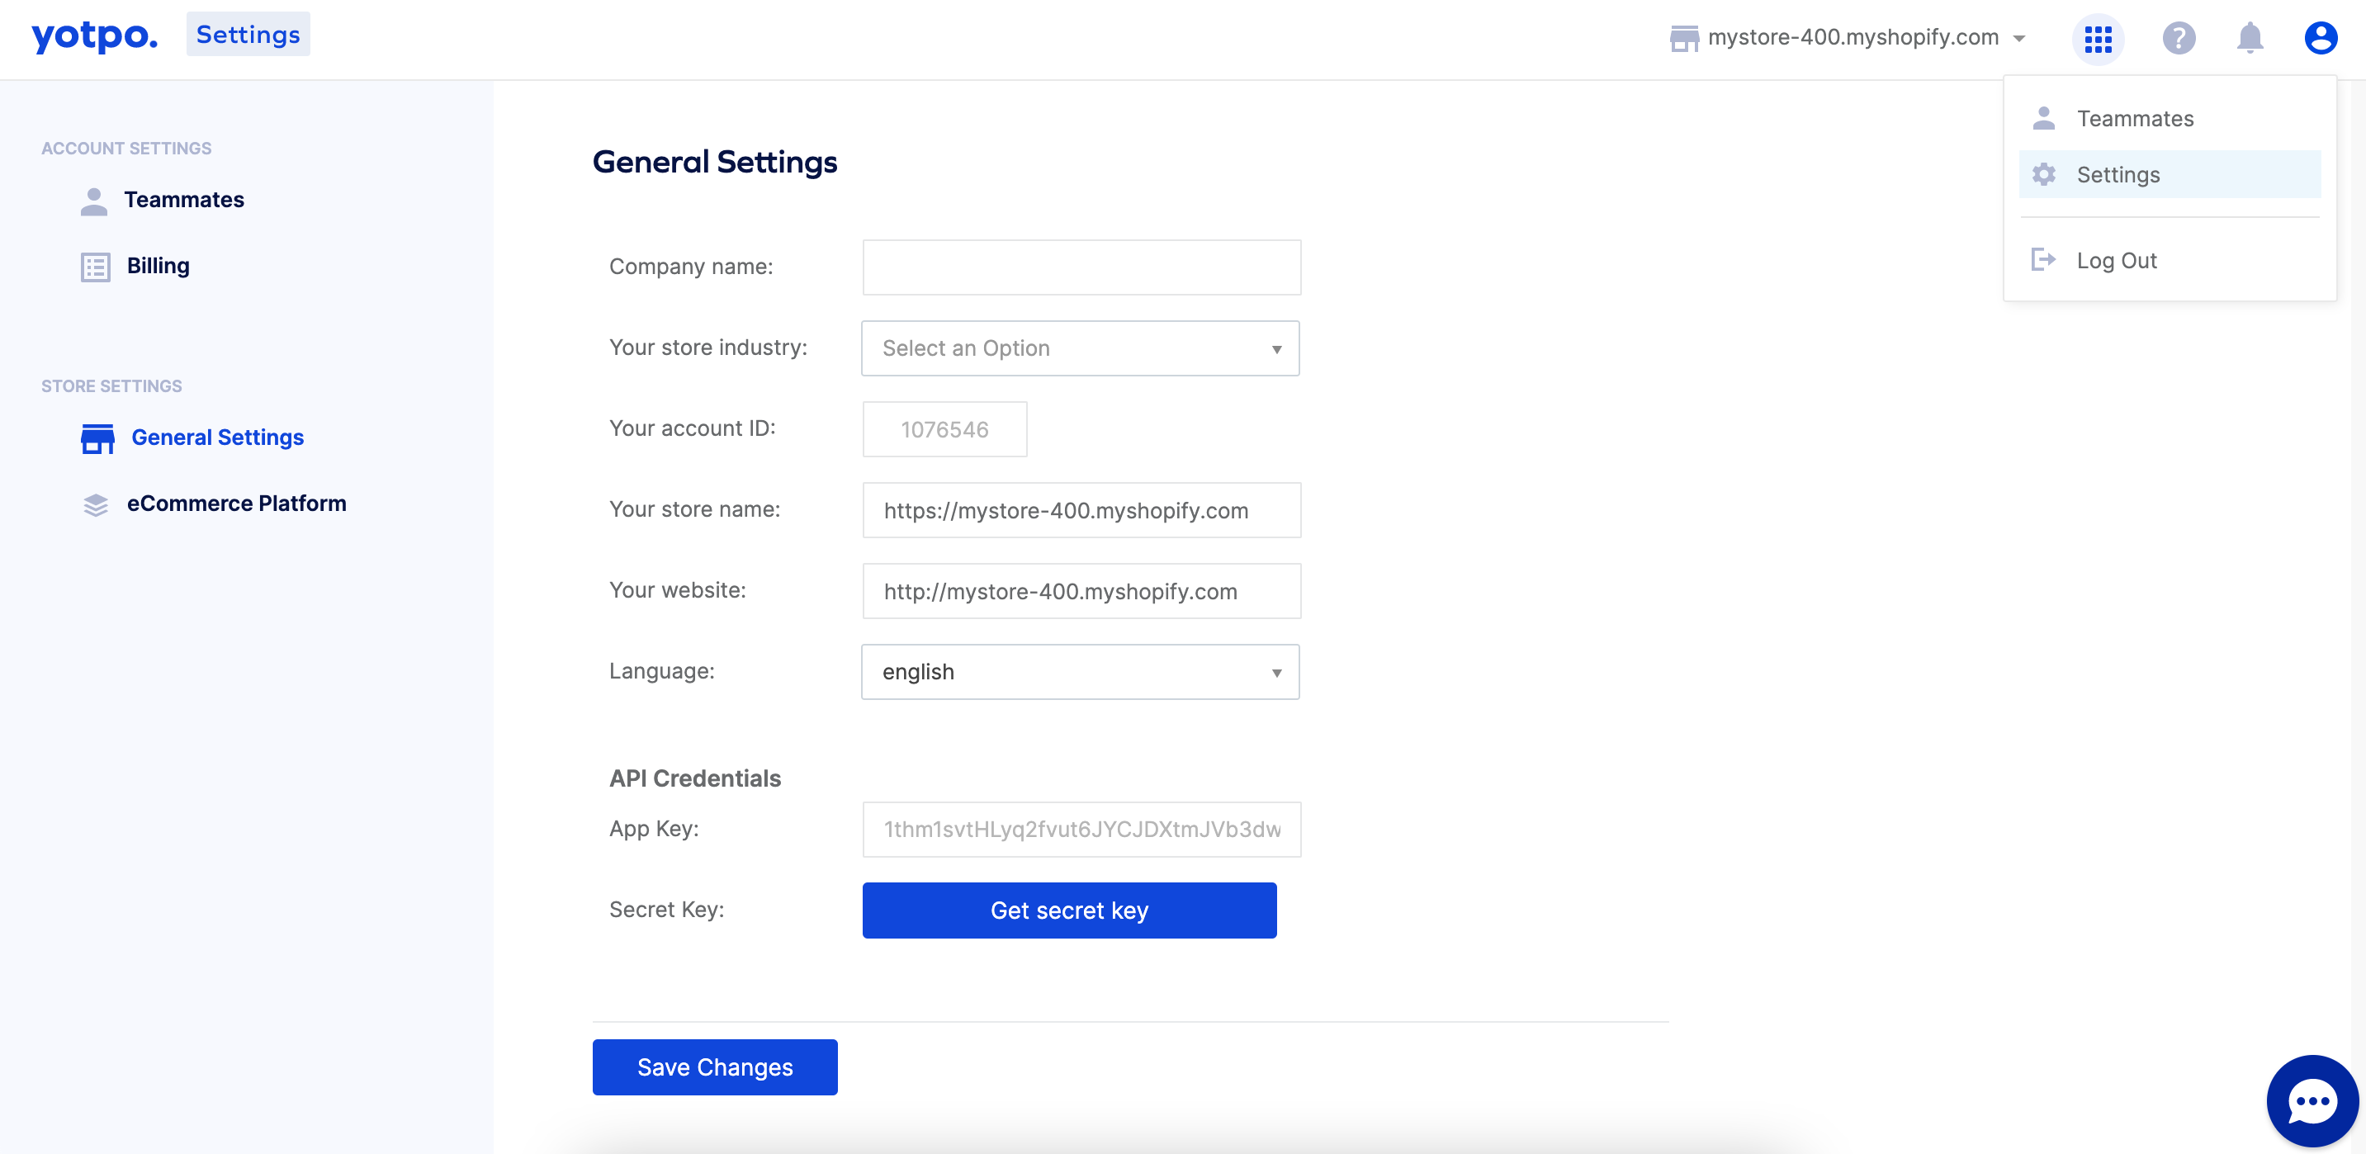The width and height of the screenshot is (2366, 1154).
Task: Open the apps grid icon
Action: tap(2098, 39)
